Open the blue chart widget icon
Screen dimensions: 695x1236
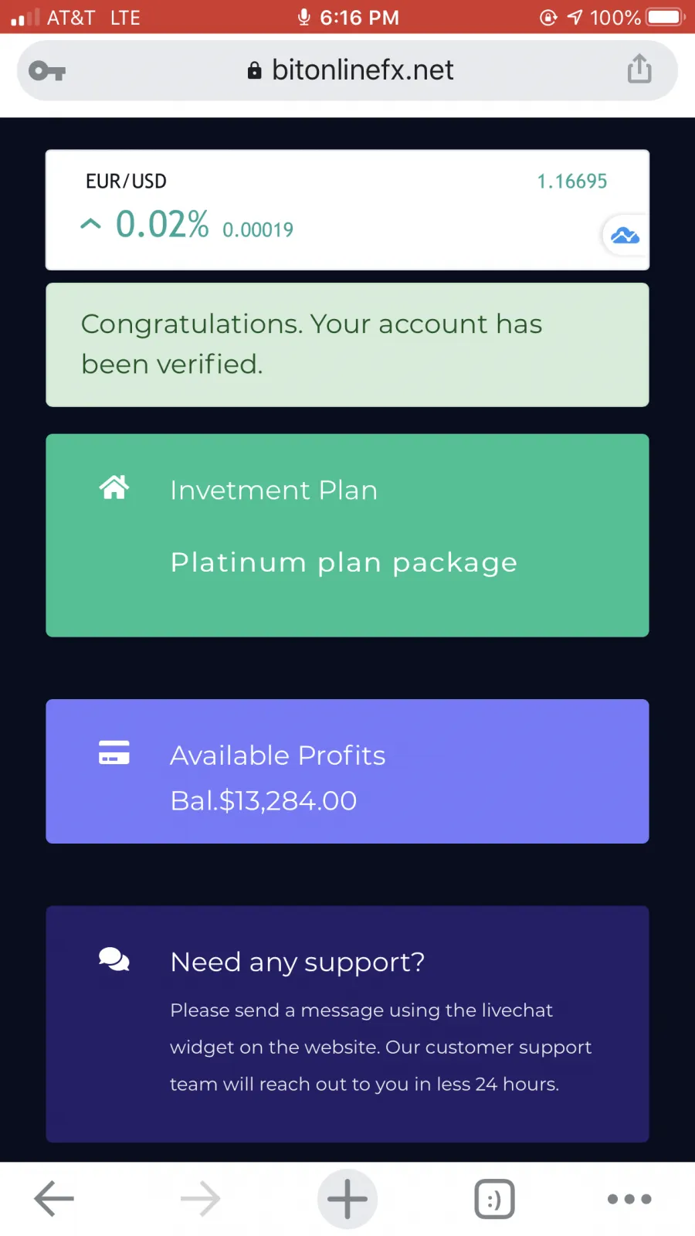[625, 236]
